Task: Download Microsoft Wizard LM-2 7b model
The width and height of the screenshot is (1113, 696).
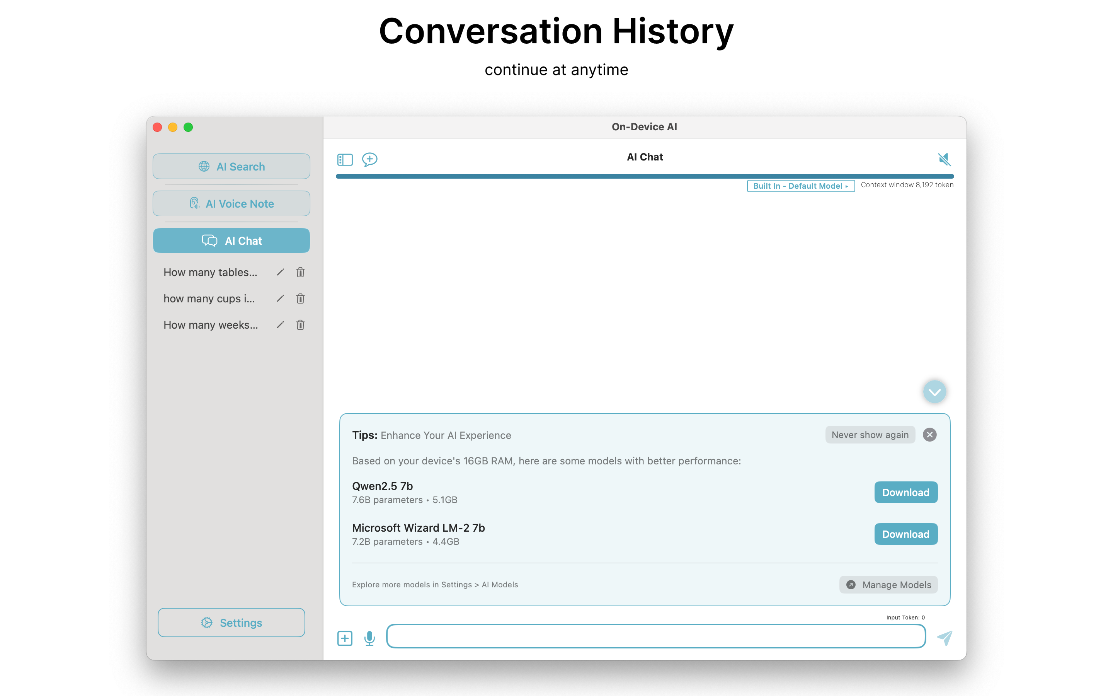Action: 905,534
